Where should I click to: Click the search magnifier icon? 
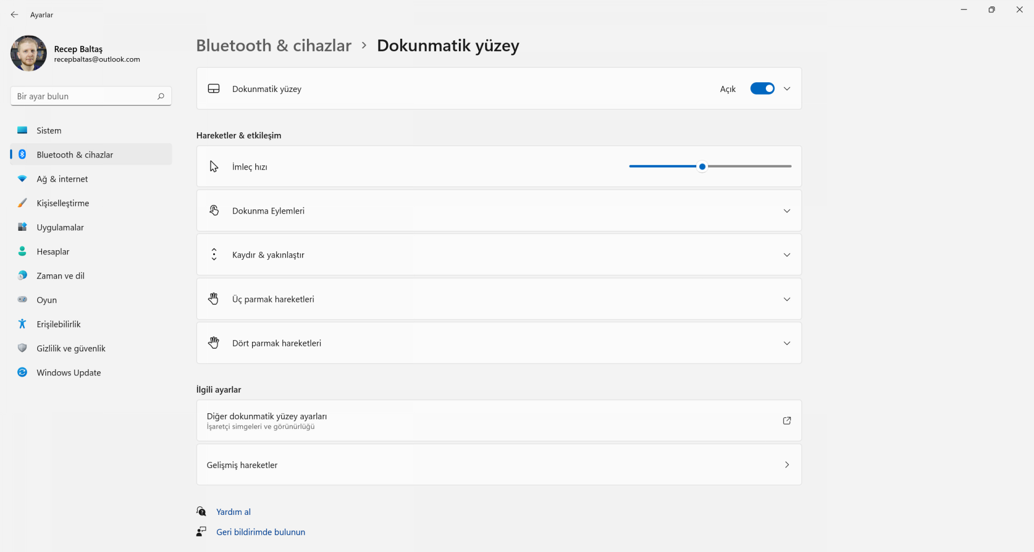(160, 96)
